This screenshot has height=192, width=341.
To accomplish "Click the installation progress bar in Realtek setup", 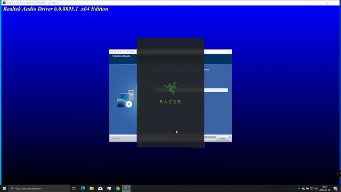I will (191, 90).
